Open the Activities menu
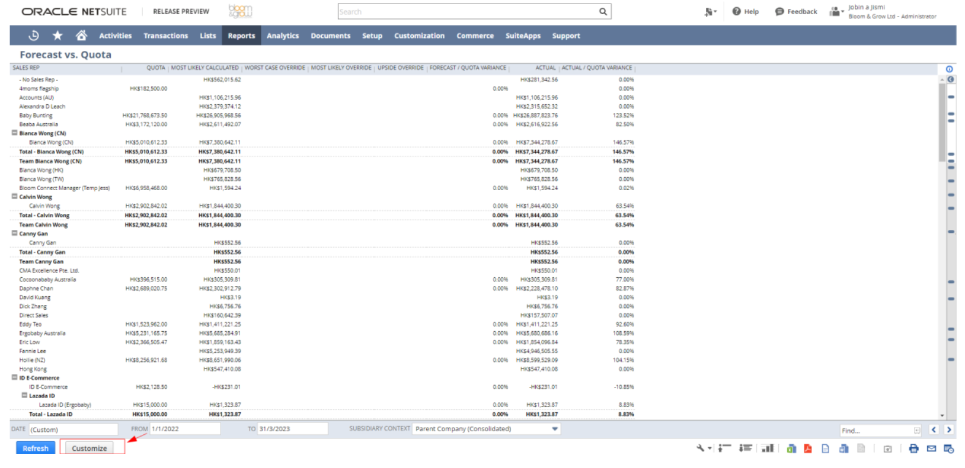The image size is (965, 468). click(x=115, y=36)
